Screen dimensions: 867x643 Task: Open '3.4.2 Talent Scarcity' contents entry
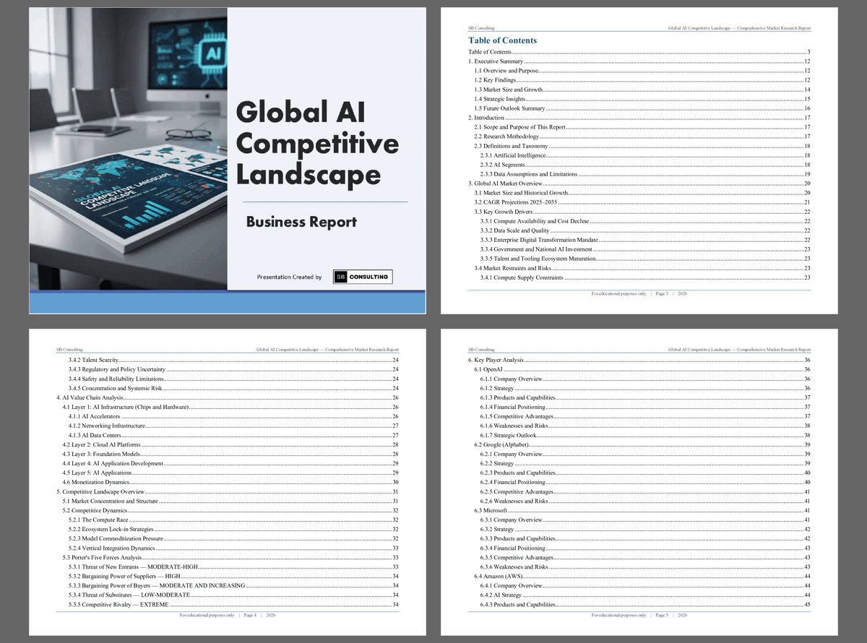92,359
